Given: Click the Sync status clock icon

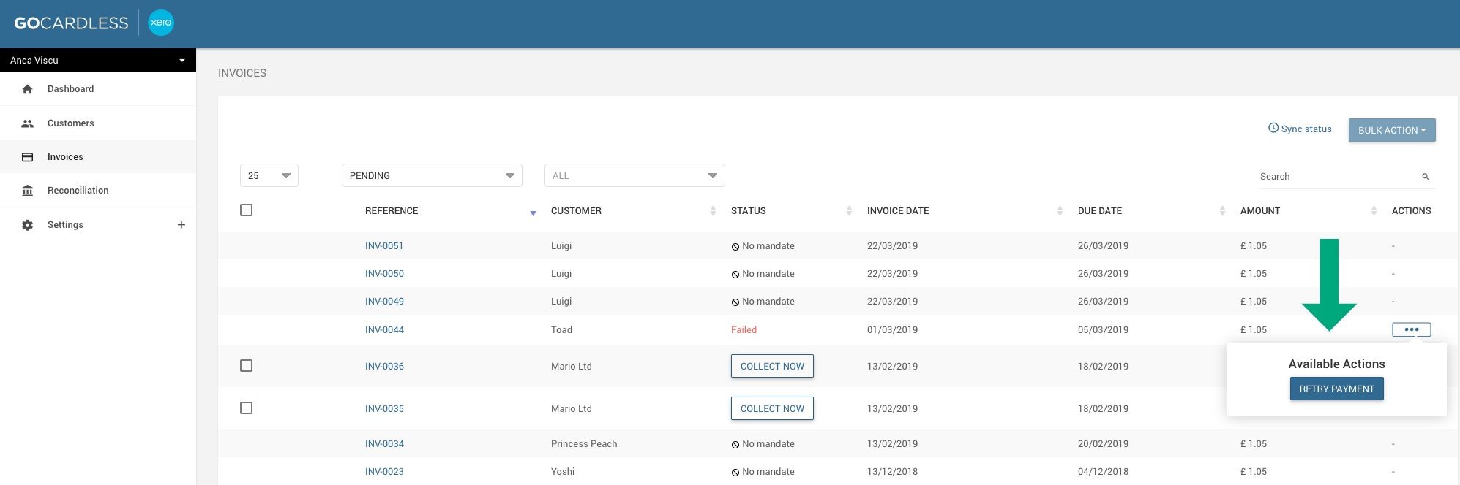Looking at the screenshot, I should coord(1273,129).
